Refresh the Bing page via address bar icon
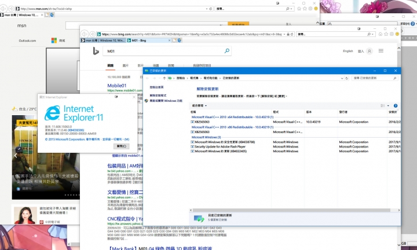Image resolution: width=417 pixels, height=250 pixels. click(292, 34)
